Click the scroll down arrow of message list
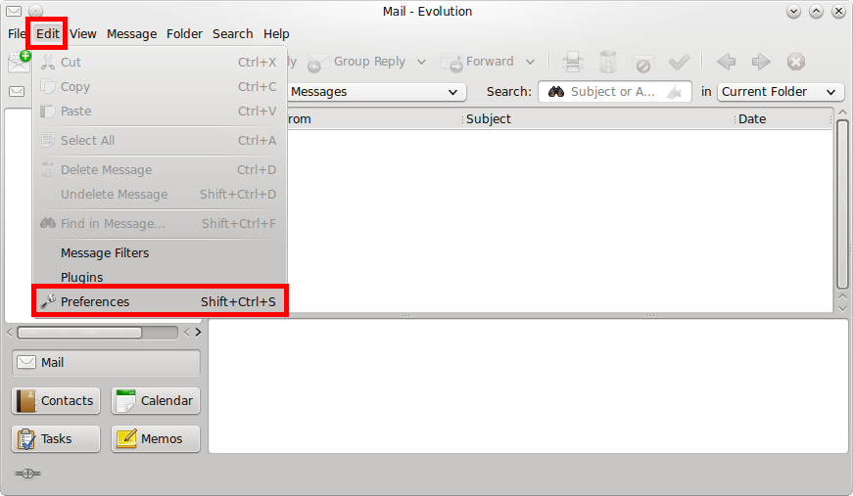Viewport: 853px width, 496px height. (x=842, y=308)
